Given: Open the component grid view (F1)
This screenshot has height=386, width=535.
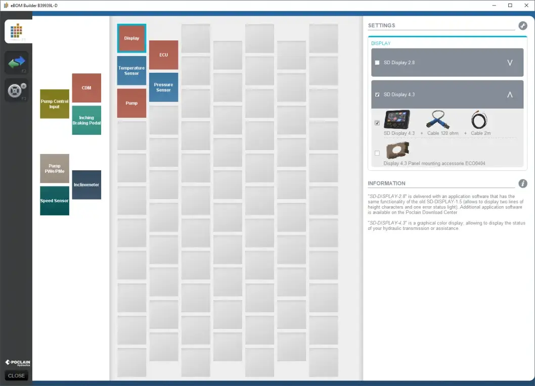Looking at the screenshot, I should 18,31.
